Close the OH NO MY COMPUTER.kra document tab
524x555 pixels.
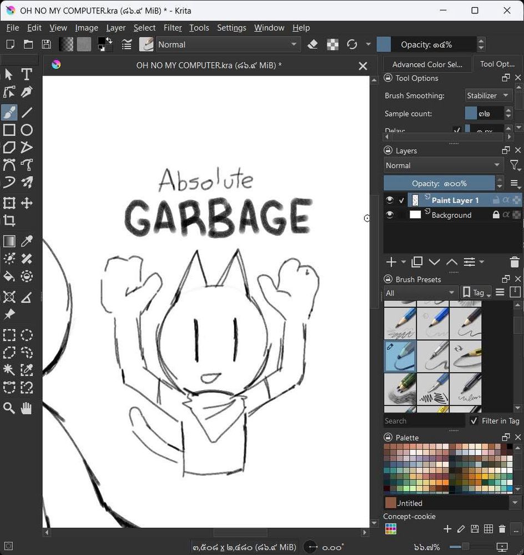tap(362, 66)
